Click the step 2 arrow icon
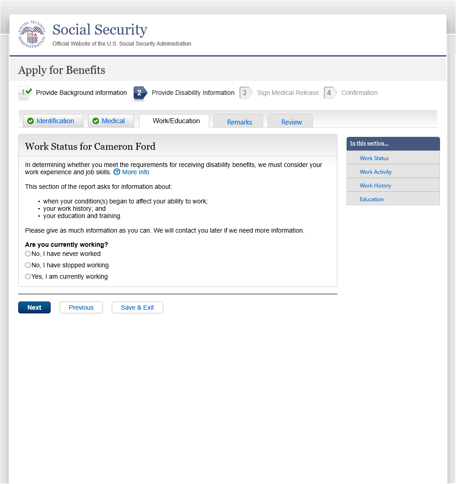Viewport: 456px width, 484px height. coord(140,93)
